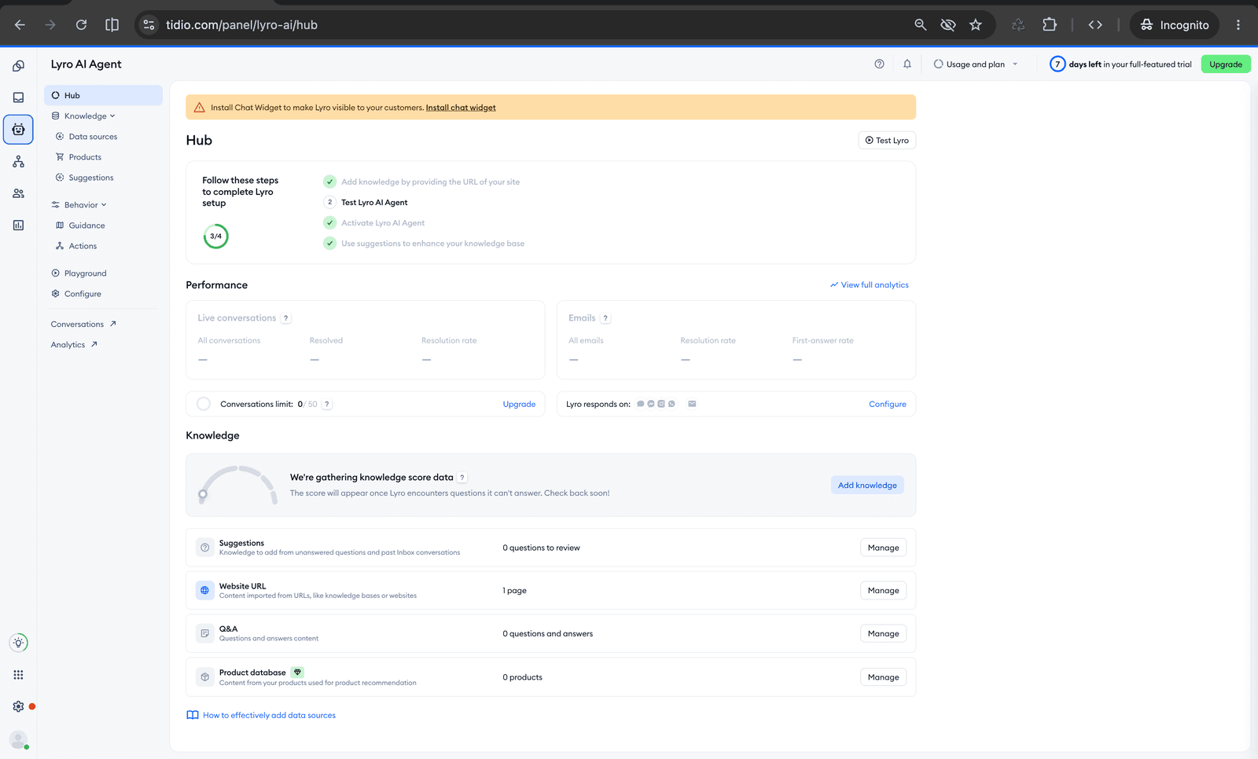The image size is (1258, 759).
Task: Open How to effectively add data sources
Action: pyautogui.click(x=261, y=715)
